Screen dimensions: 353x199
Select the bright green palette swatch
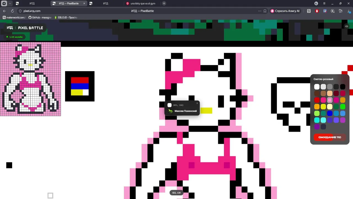click(x=343, y=107)
